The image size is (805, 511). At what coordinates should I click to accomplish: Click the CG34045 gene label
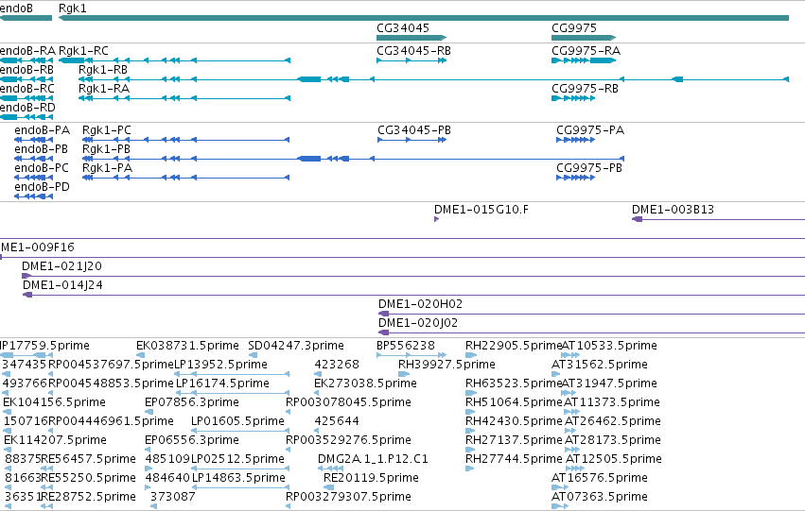pyautogui.click(x=403, y=28)
